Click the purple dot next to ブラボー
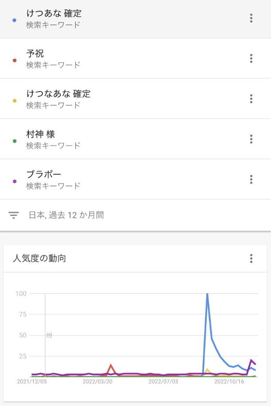The height and width of the screenshot is (406, 271). 15,181
